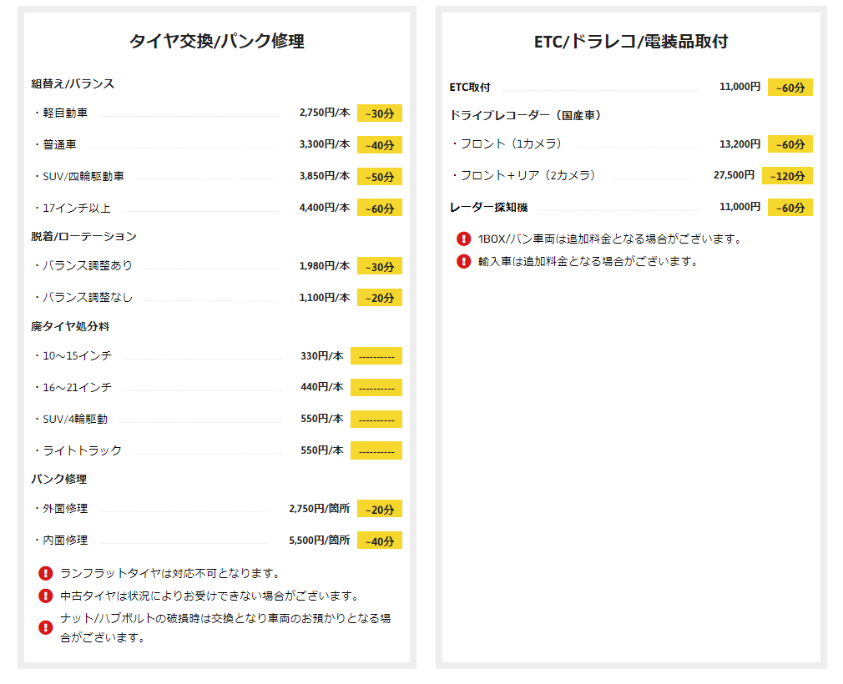Viewport: 843px width, 684px height.
Task: Click the warning icon beside ランフラットタイヤ notice
Action: pos(46,573)
